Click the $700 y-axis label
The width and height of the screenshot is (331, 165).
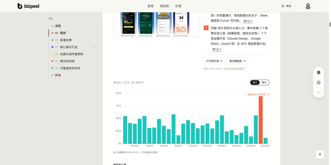119,118
